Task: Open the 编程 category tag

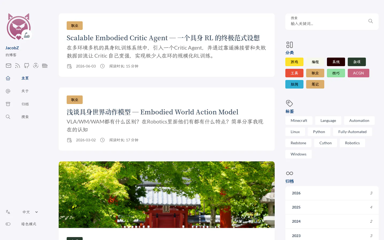Action: 315,62
